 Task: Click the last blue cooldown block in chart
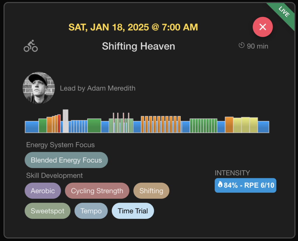click(x=263, y=127)
